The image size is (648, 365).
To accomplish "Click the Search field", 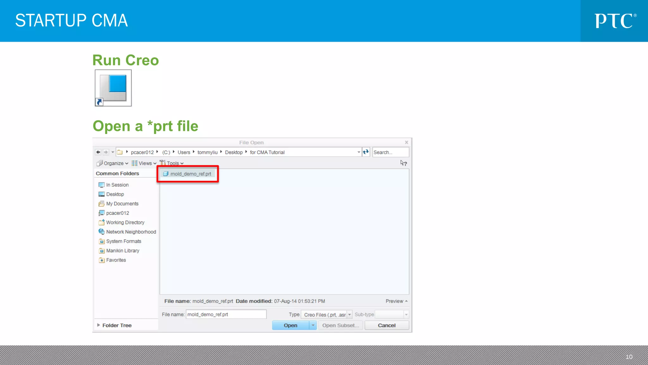I will coord(391,152).
